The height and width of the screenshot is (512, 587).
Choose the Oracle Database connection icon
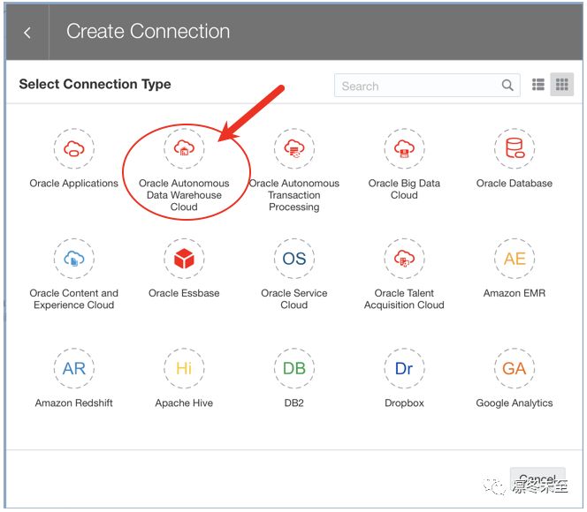[515, 148]
